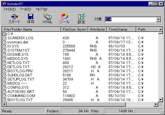Click horizontal scrollbar right arrow
Screen dimensions: 165x115
tap(156, 104)
